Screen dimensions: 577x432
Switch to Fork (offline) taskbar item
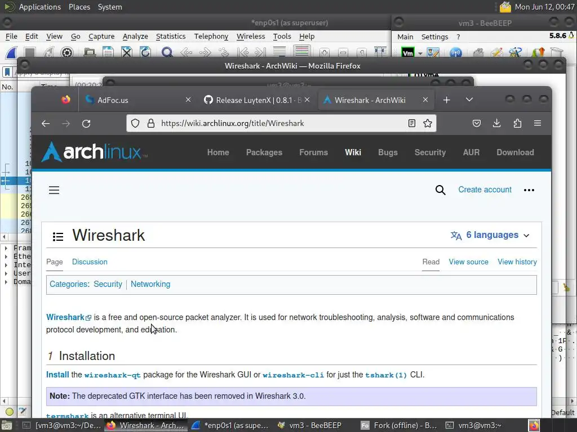coord(400,425)
